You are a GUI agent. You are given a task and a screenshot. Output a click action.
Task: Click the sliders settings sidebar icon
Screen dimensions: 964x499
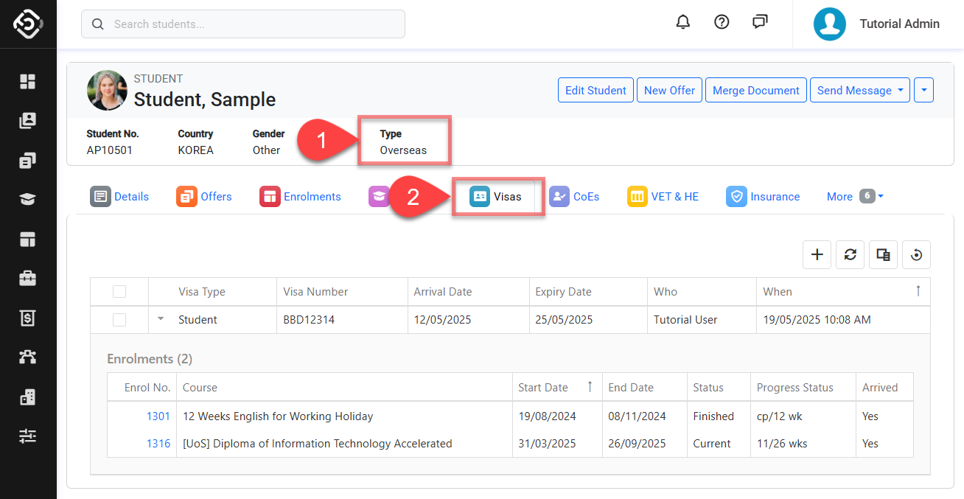tap(28, 436)
